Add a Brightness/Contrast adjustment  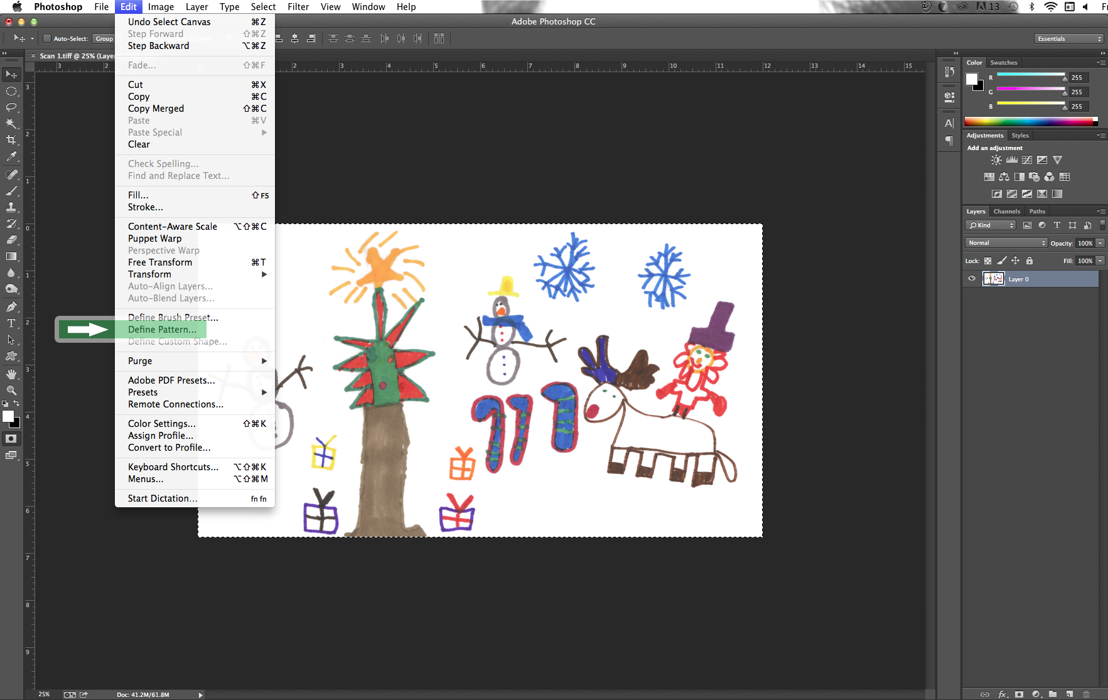pos(996,160)
